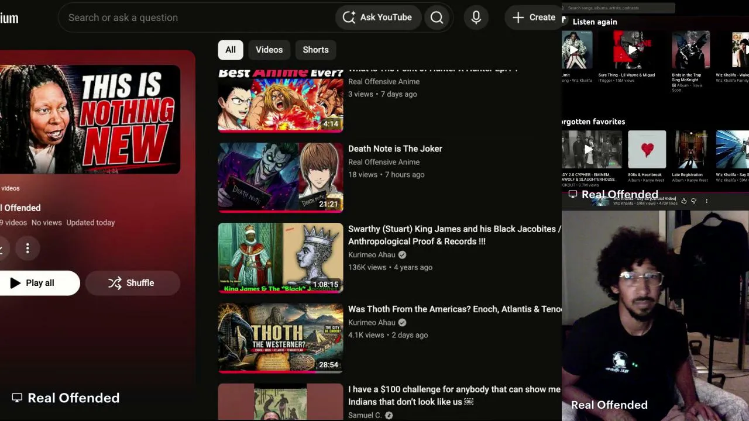Play the Shady 2.0 Cypher card overlay
The width and height of the screenshot is (749, 421).
click(x=588, y=149)
